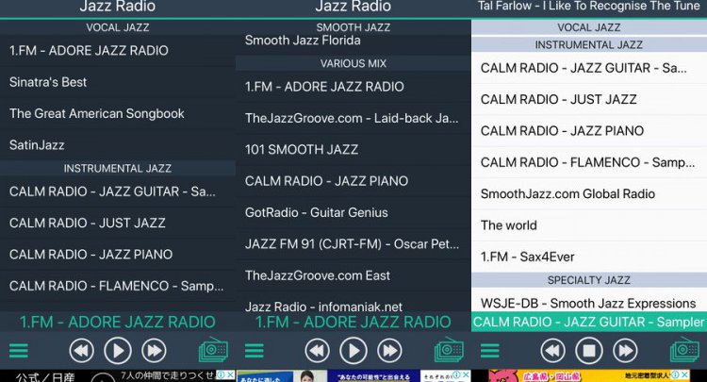The image size is (707, 382).
Task: Select 1.FM - ADORE JAZZ RADIO under VARIOUS MIX
Action: [353, 87]
